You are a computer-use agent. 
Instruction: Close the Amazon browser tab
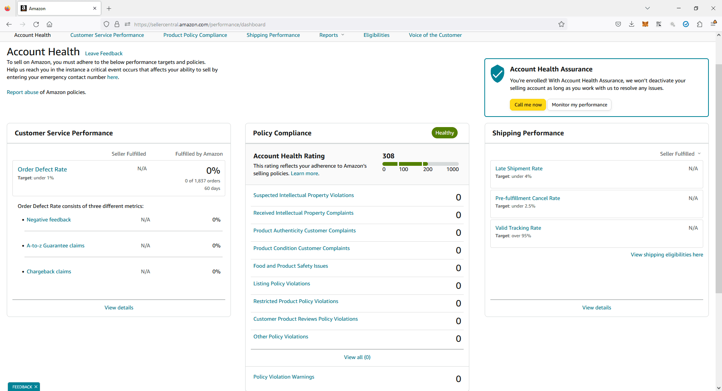(95, 8)
